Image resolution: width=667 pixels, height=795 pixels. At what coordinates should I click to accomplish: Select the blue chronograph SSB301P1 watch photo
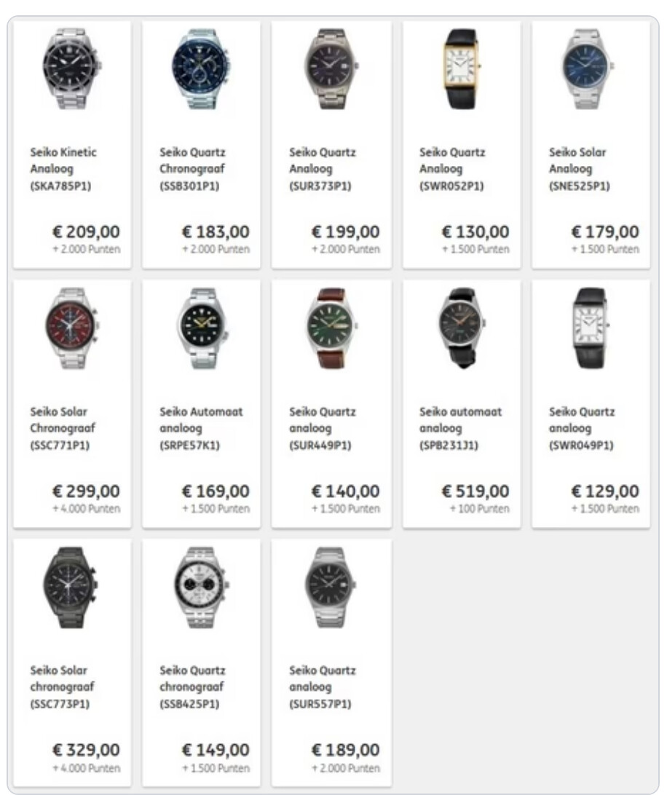point(201,68)
